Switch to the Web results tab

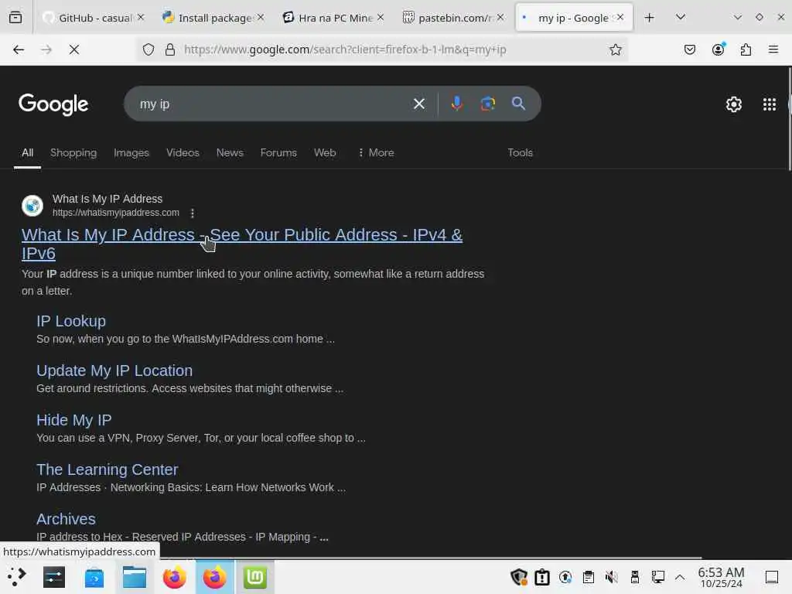click(325, 152)
